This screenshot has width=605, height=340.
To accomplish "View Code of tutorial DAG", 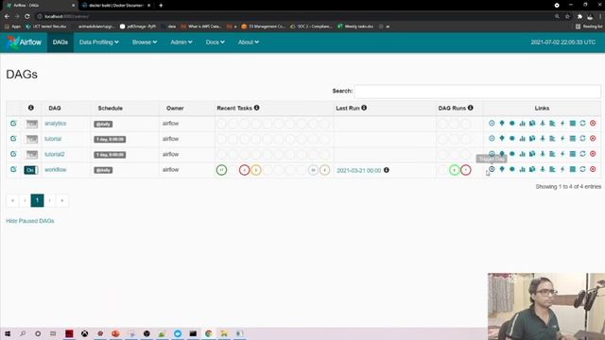I will pyautogui.click(x=562, y=139).
